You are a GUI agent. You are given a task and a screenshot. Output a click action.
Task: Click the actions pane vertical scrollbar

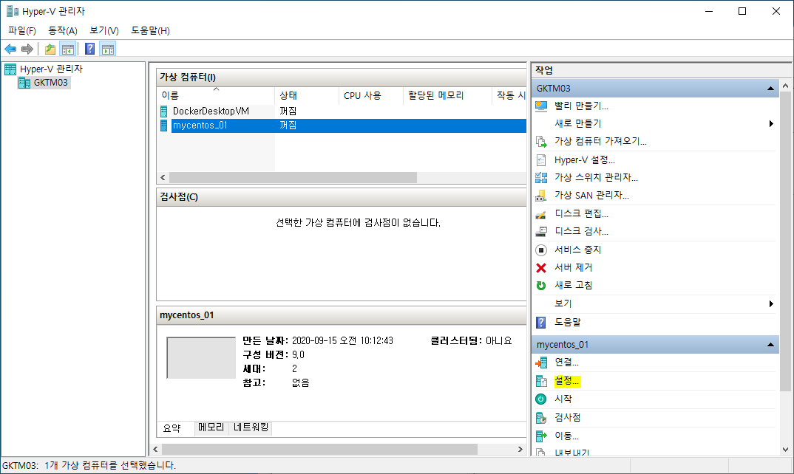coord(785,241)
